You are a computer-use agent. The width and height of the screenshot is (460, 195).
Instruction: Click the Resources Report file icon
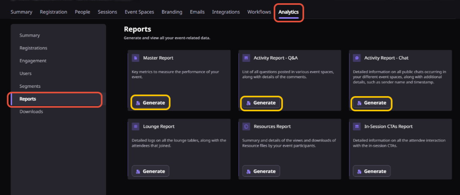(x=246, y=126)
